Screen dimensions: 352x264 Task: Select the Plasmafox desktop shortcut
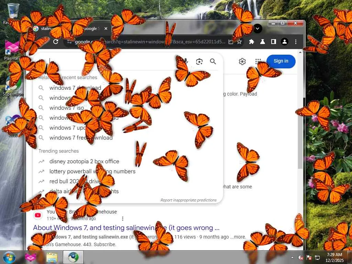point(12,50)
